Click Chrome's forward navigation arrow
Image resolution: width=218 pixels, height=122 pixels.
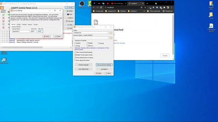tap(97, 7)
